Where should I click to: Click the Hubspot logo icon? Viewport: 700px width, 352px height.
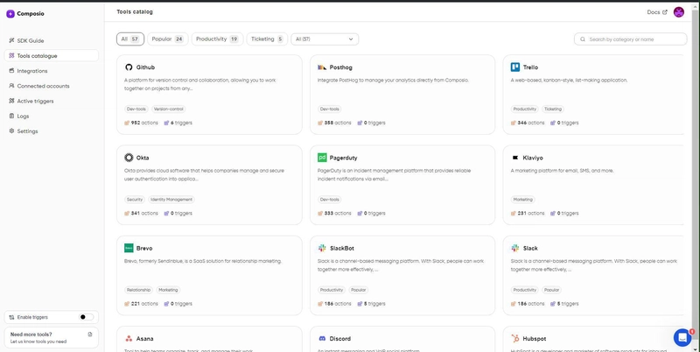pos(515,339)
